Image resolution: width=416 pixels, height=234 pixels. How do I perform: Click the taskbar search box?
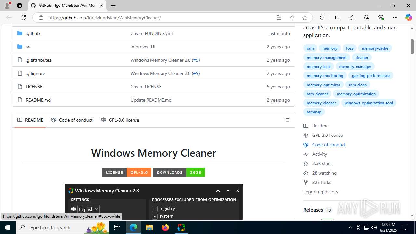(63, 227)
